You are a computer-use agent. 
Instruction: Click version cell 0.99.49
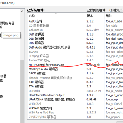coord(91,99)
